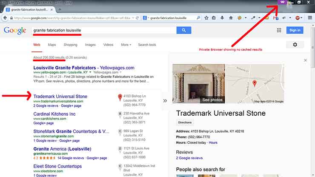Click the purple private browsing mask icon
The image size is (315, 177).
[282, 2]
